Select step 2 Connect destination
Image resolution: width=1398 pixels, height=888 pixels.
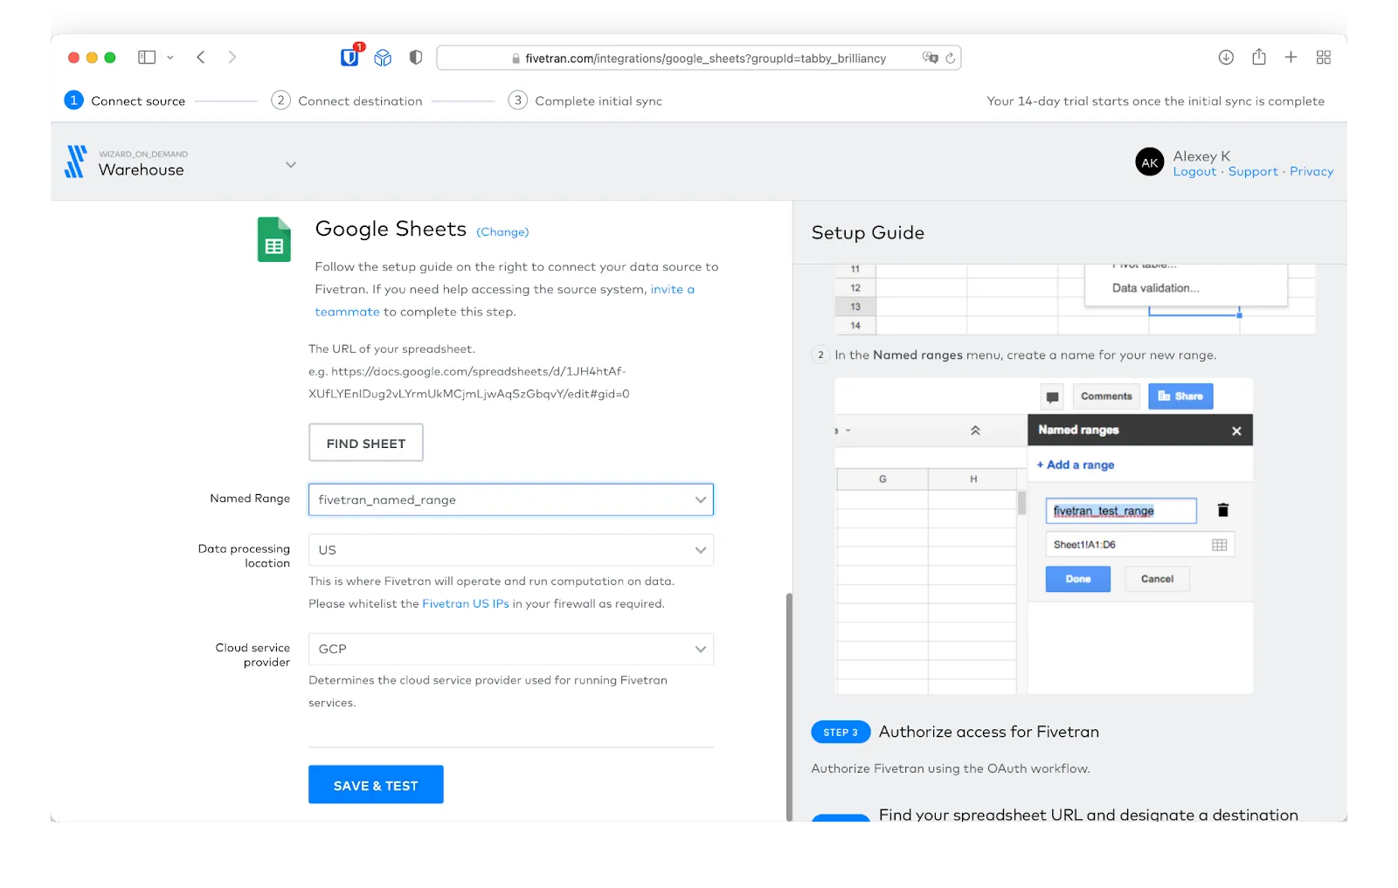tap(347, 100)
